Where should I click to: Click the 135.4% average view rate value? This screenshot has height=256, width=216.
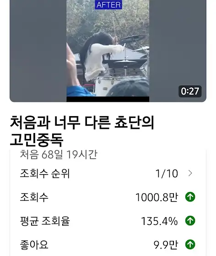tap(159, 221)
